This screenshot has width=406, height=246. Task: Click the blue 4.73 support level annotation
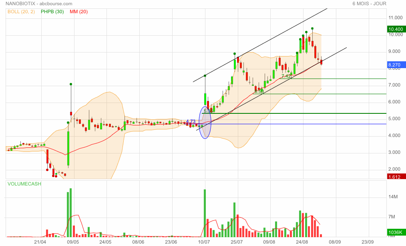coord(191,121)
